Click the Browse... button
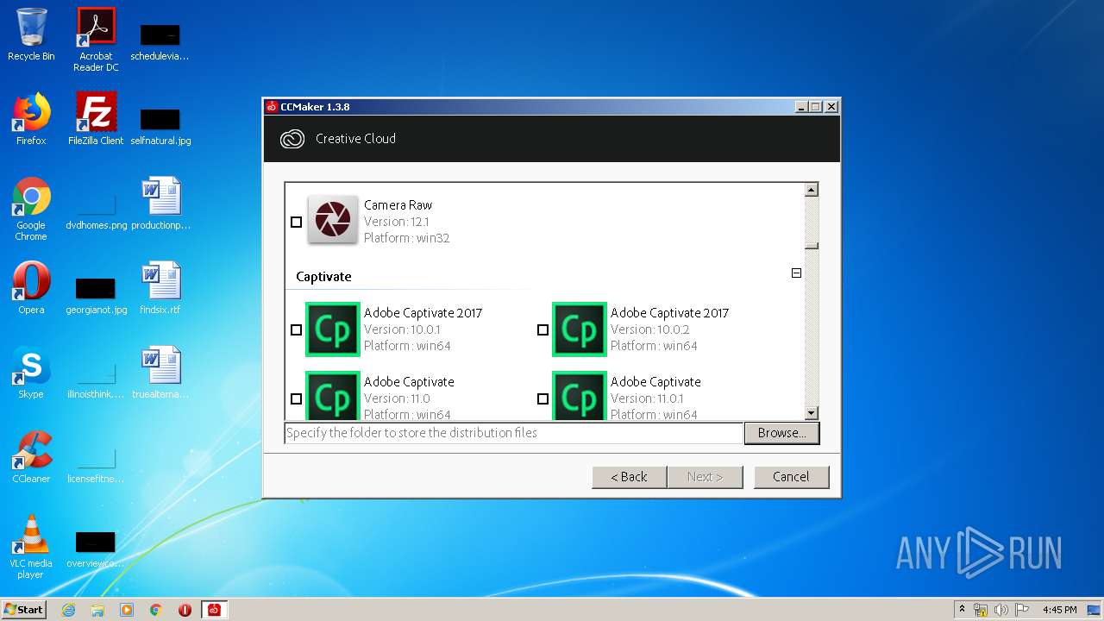This screenshot has height=621, width=1104. coord(781,433)
